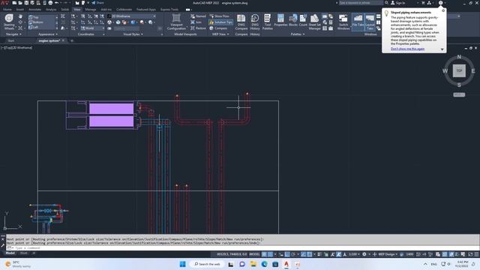Viewport: 480px width, 270px height.
Task: Expand the Visual Styles panel
Action: [x=133, y=34]
